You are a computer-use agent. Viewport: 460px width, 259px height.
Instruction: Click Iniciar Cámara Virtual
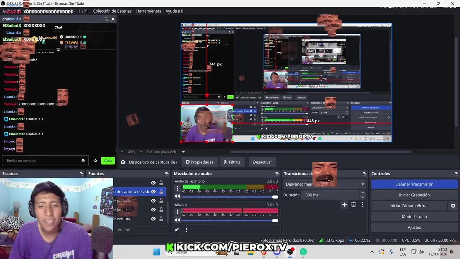click(x=409, y=206)
